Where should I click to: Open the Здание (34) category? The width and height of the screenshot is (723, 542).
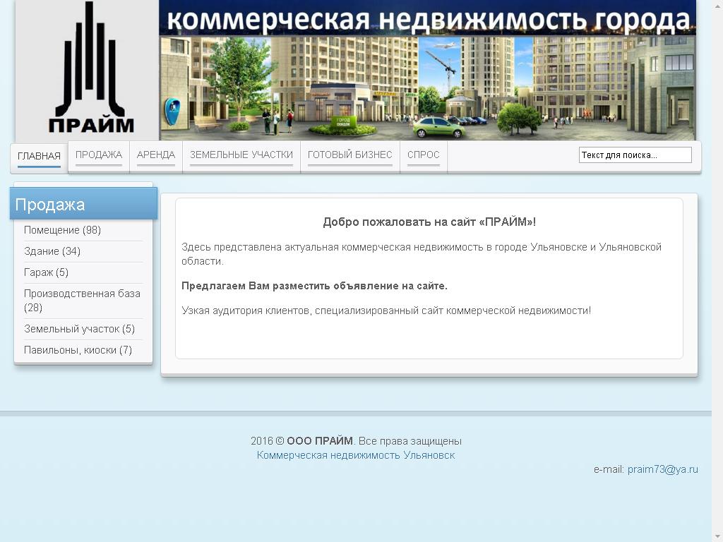coord(52,251)
